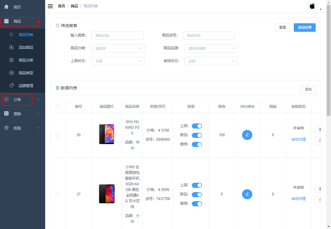The image size is (331, 229).
Task: Toggle 上架 switch for product 26
Action: [x=197, y=126]
